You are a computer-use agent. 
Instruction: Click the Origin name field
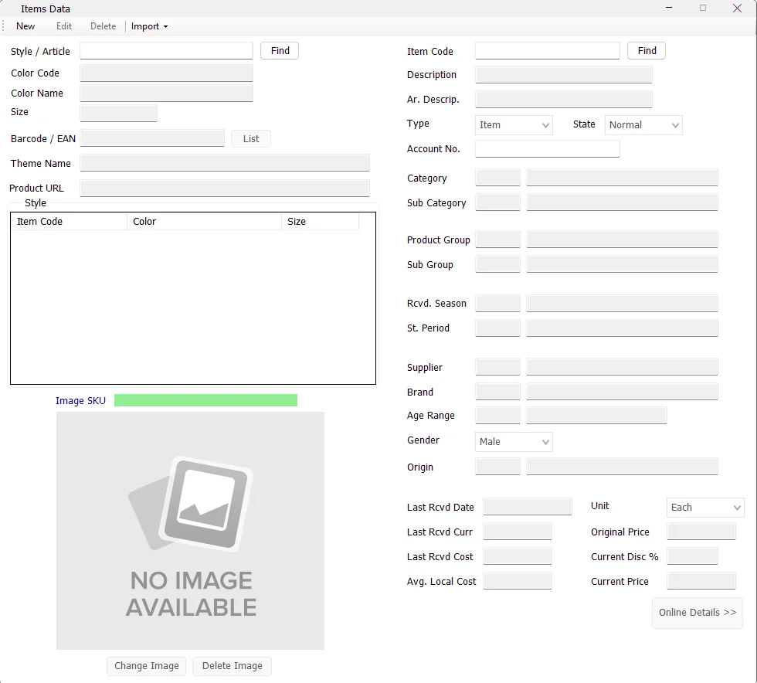pos(622,467)
